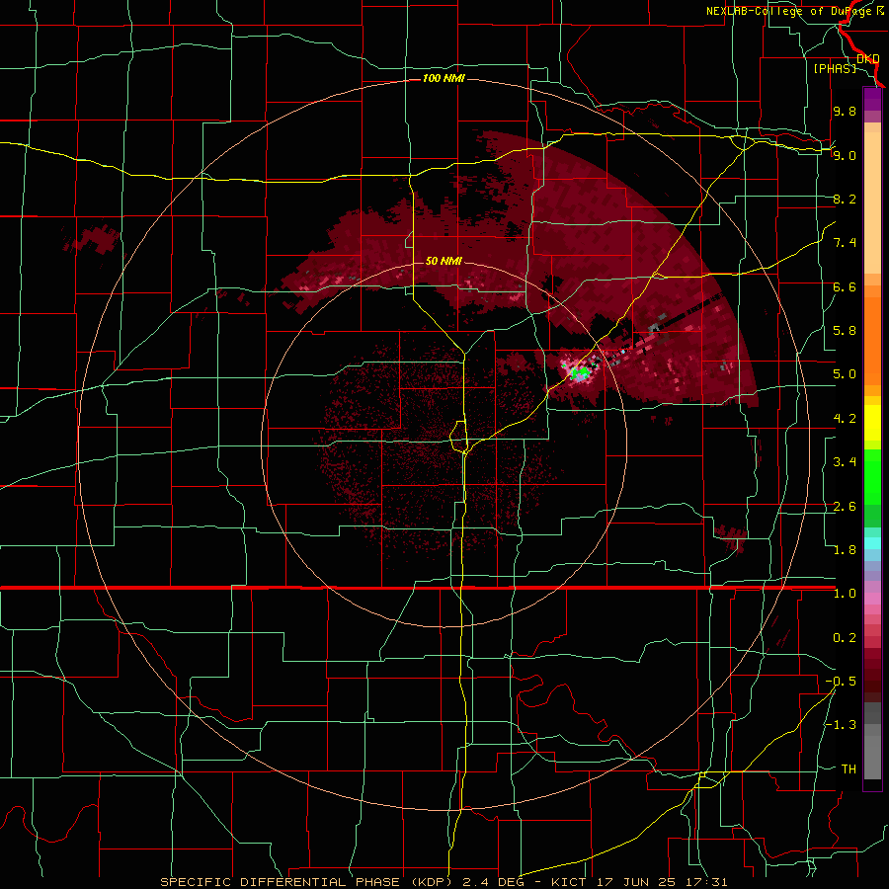The width and height of the screenshot is (889, 889).
Task: Click the 0.2 value on color scale
Action: click(845, 638)
